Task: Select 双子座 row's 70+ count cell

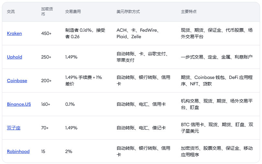Action: [45, 128]
